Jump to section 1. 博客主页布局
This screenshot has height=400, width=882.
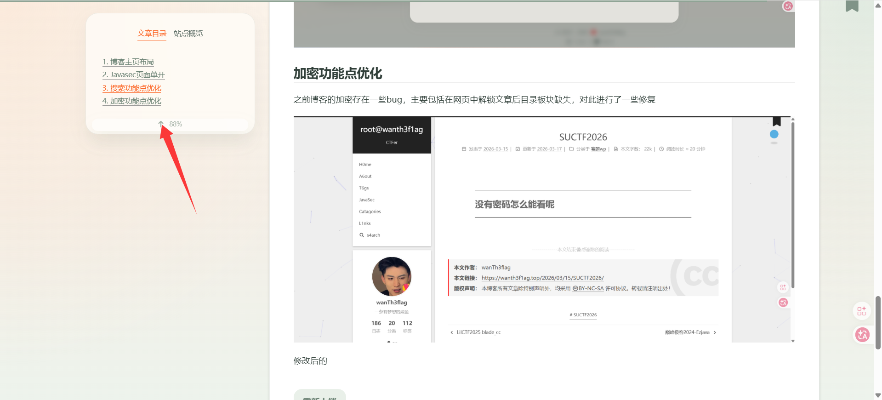pyautogui.click(x=128, y=62)
